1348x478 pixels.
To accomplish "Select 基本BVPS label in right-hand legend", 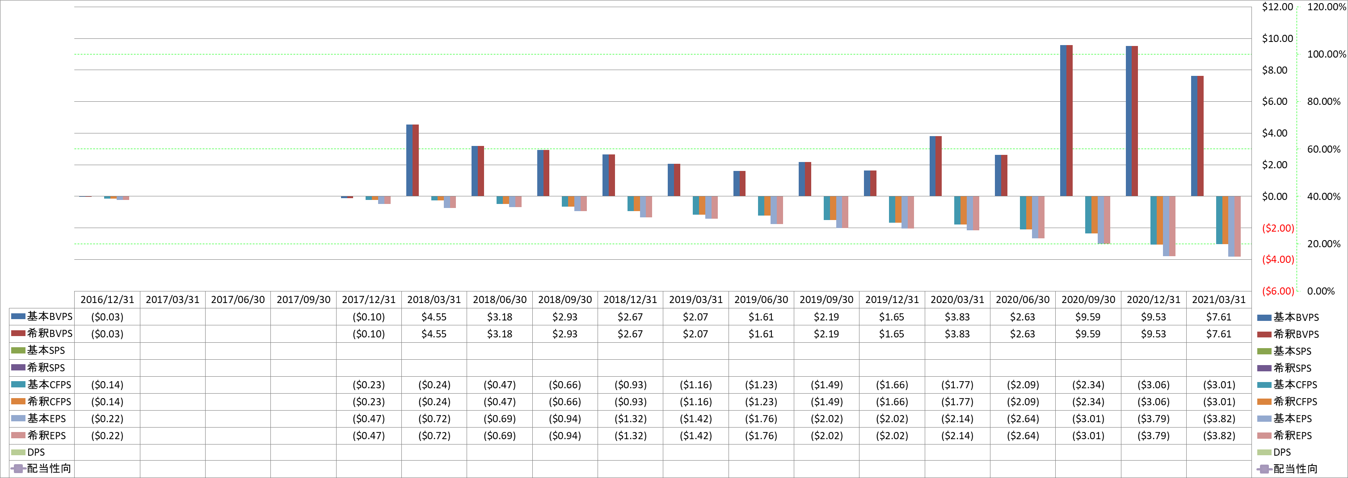I will coord(1296,317).
